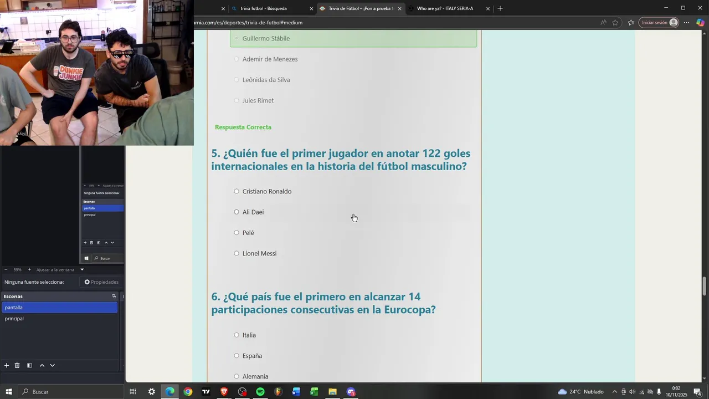The image size is (709, 399).
Task: Open the scene filters icon
Action: pyautogui.click(x=29, y=365)
